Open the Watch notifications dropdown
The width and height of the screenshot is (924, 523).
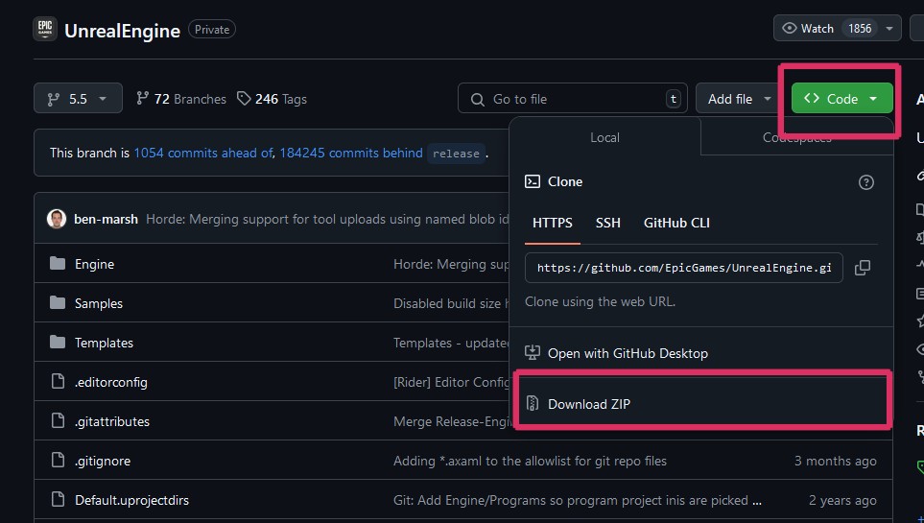click(837, 28)
